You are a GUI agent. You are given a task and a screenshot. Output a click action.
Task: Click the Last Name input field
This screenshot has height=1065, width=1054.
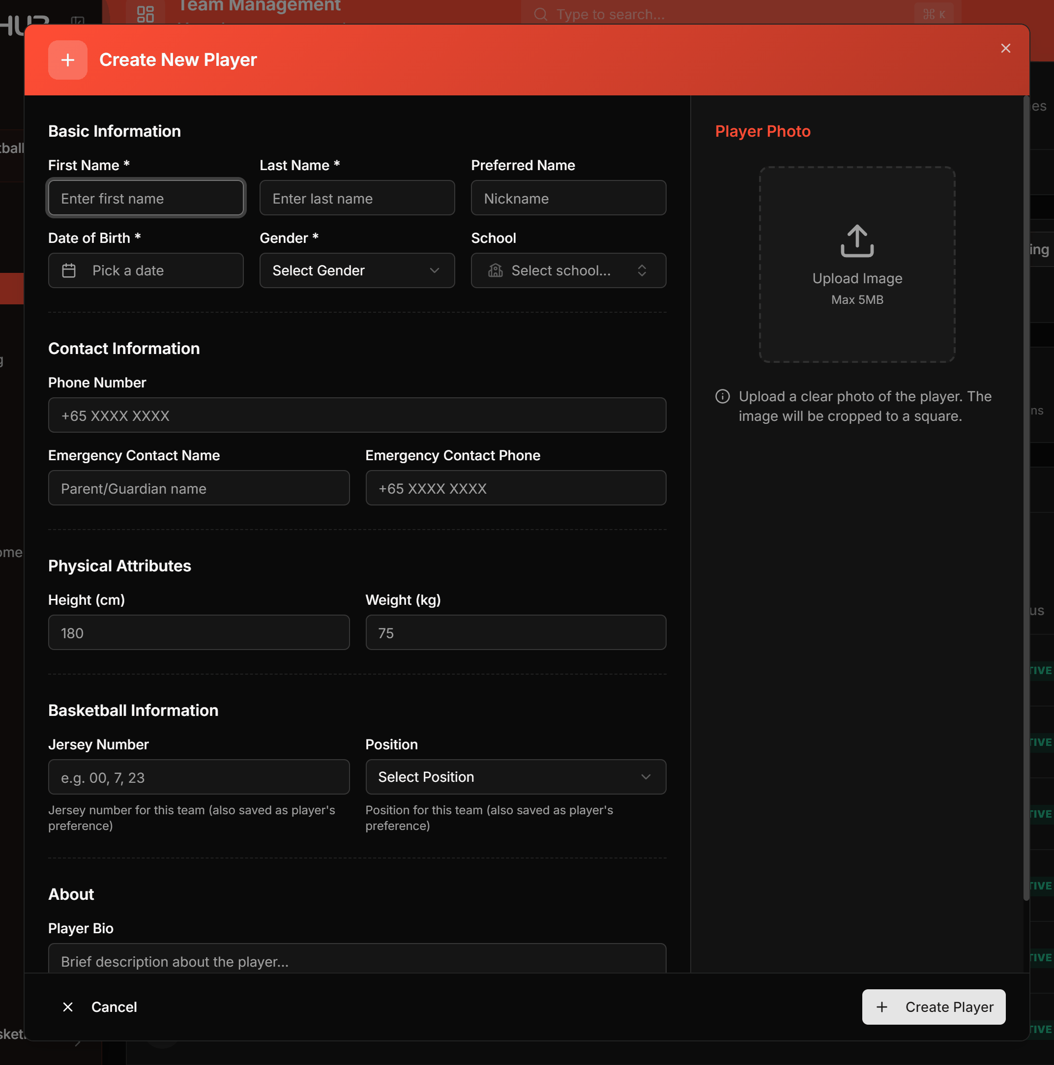357,198
